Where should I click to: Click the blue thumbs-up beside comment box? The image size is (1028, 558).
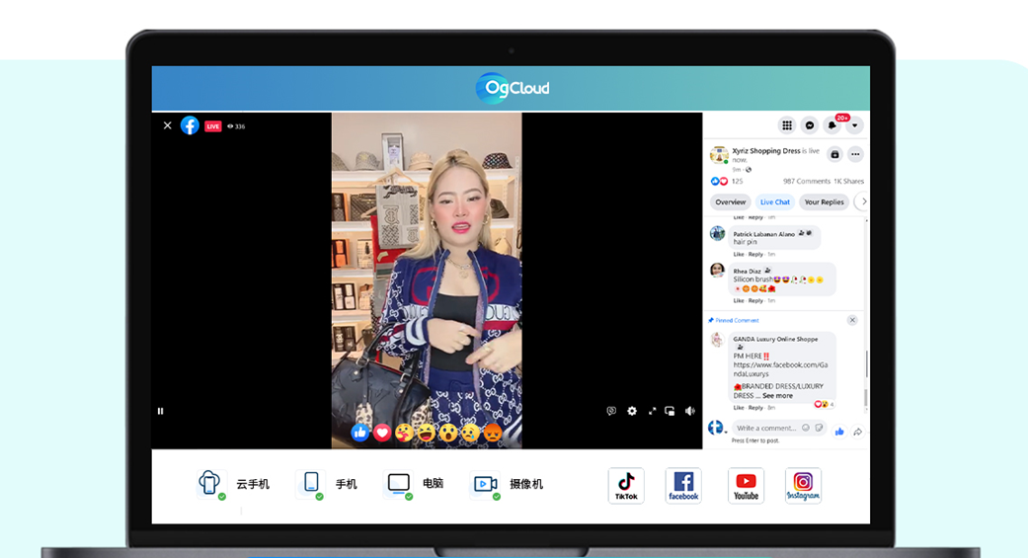(839, 432)
